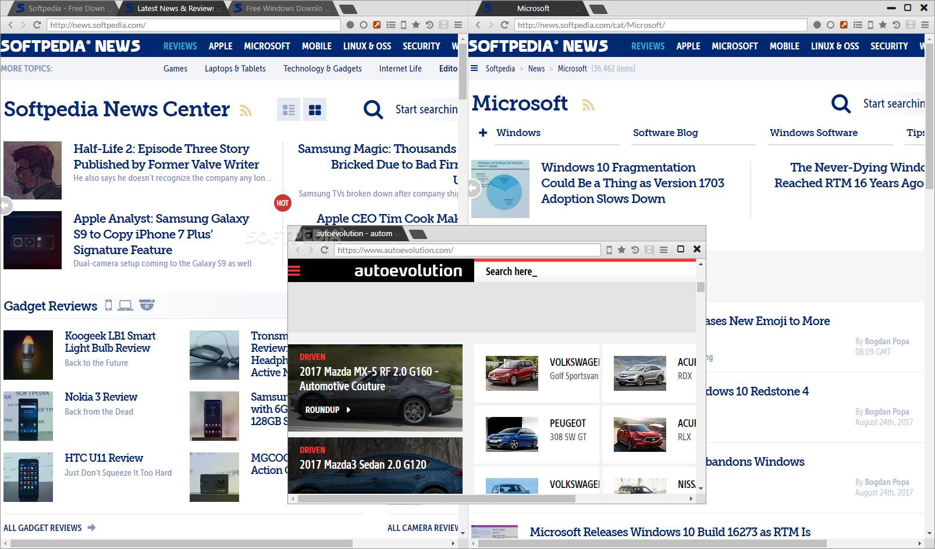Screen dimensions: 935x549
Task: Open Nokia 3 Review thumbnail
Action: [x=28, y=416]
